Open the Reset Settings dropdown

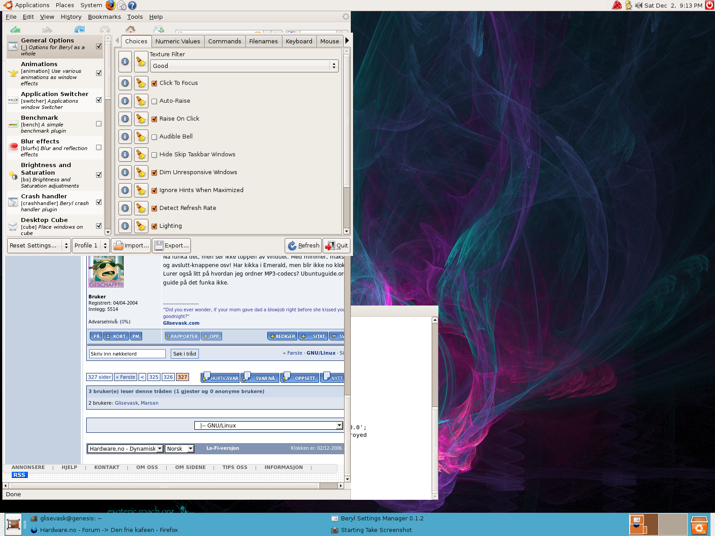click(x=39, y=245)
